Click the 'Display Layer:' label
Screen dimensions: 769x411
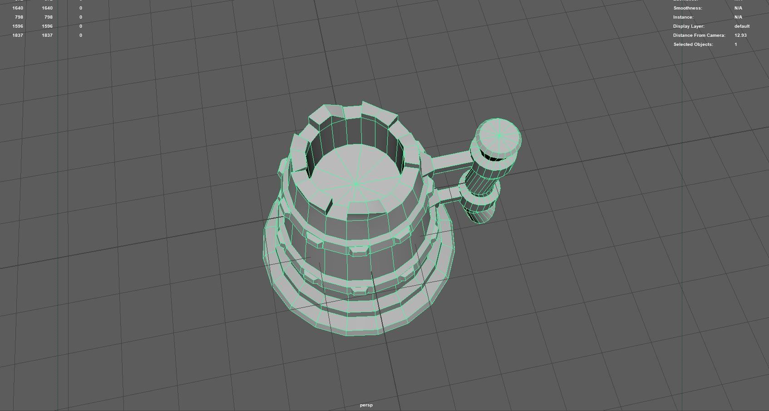coord(689,26)
